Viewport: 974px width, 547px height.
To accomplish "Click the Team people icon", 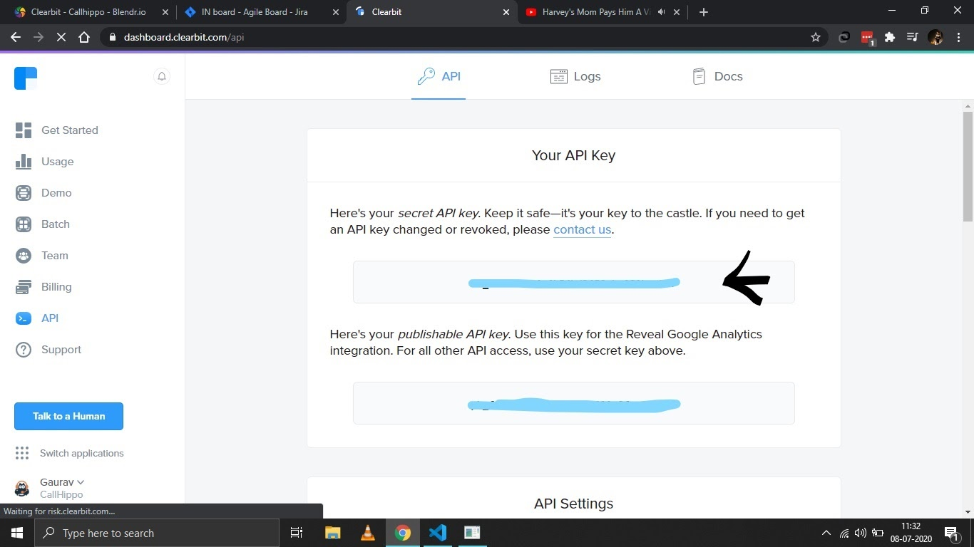I will tap(24, 256).
